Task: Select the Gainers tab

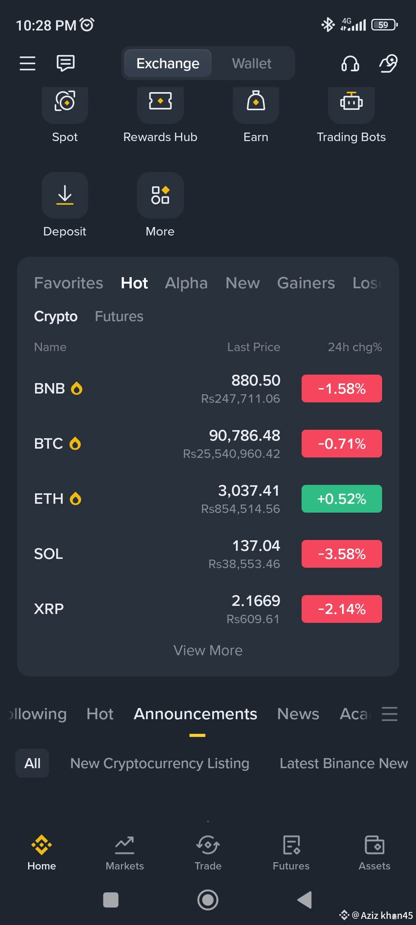Action: tap(306, 283)
